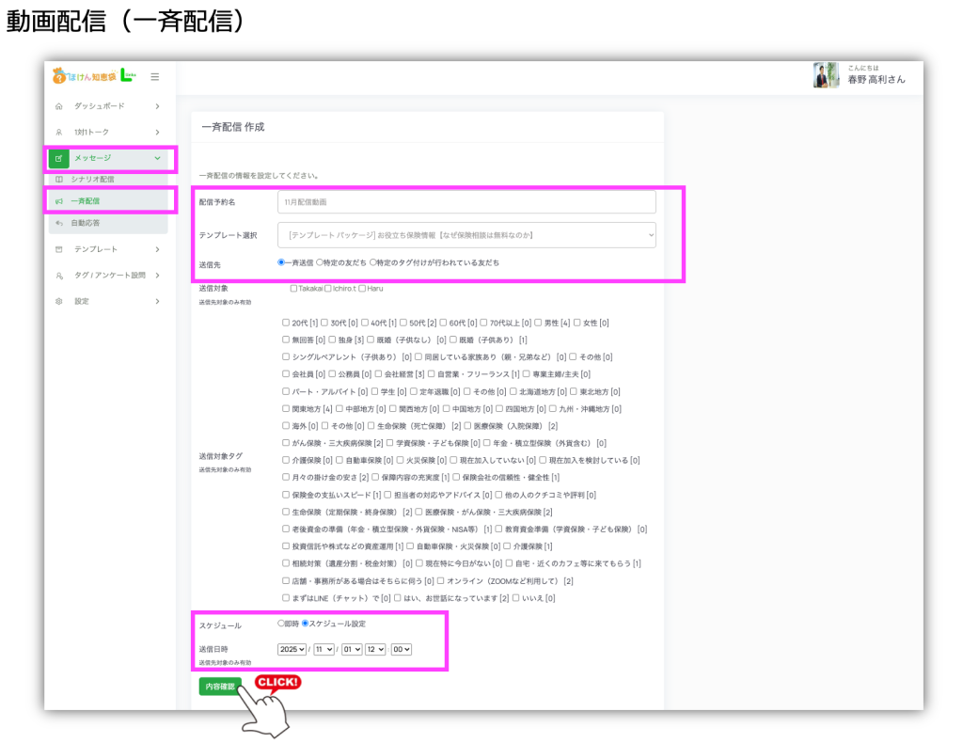The height and width of the screenshot is (743, 963).
Task: Select the 特定の友だち radio button
Action: coord(320,262)
